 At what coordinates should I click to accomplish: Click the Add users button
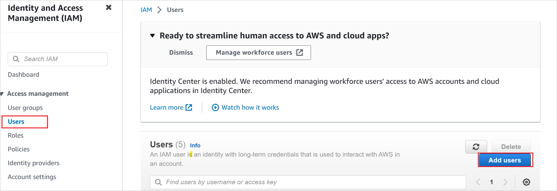(505, 160)
